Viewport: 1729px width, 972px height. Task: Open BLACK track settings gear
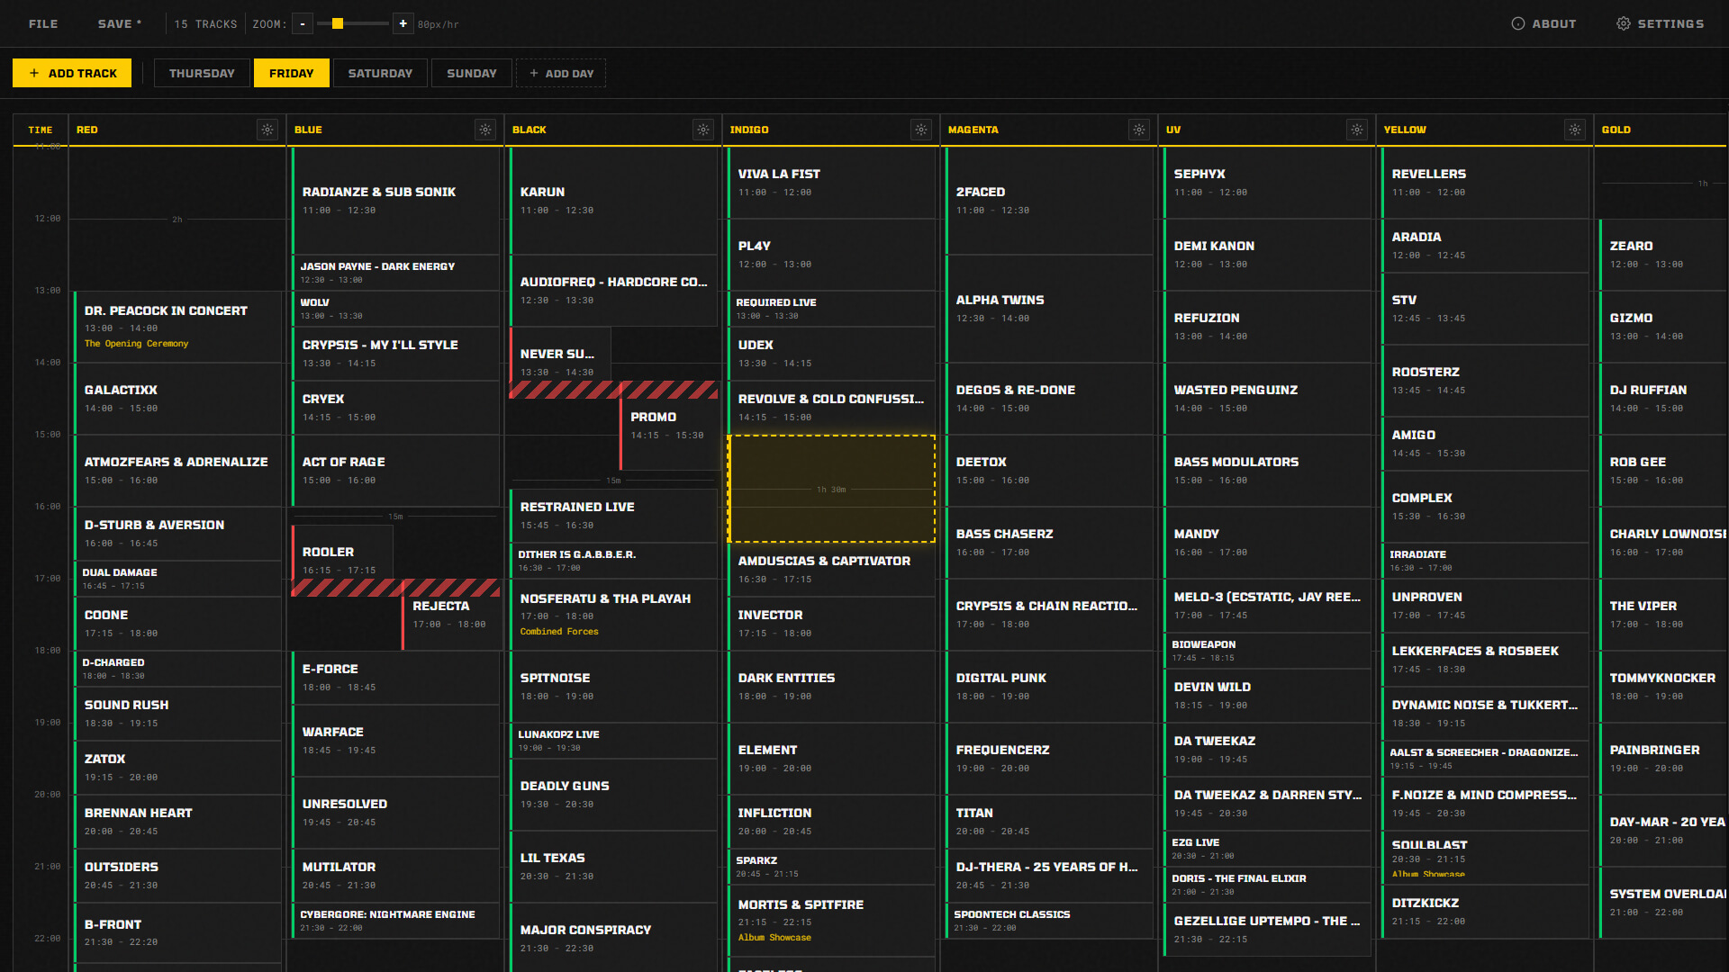703,130
